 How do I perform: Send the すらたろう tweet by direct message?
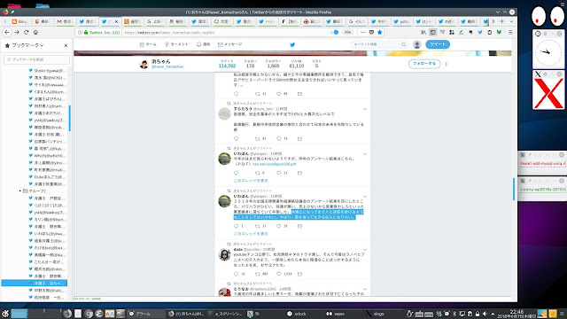[299, 138]
